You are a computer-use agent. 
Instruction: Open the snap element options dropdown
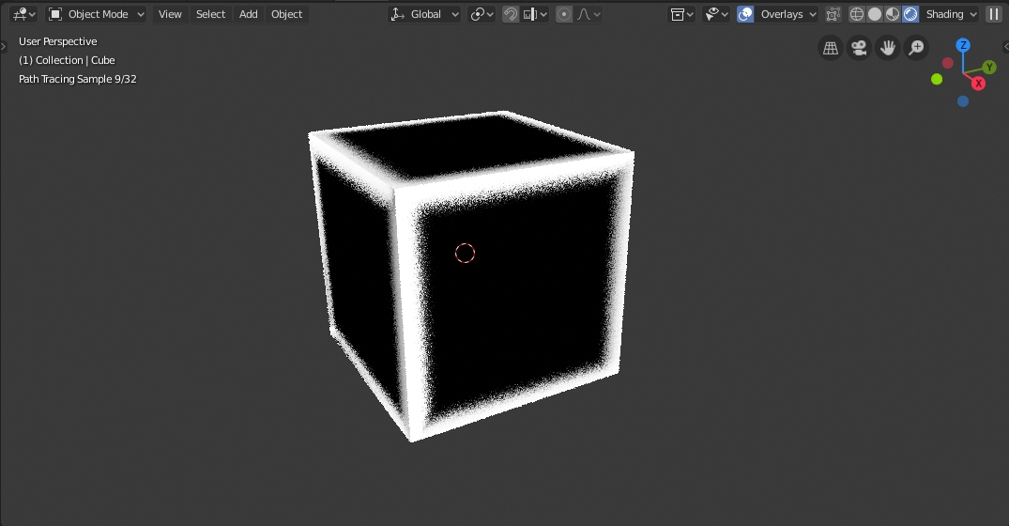[x=535, y=14]
